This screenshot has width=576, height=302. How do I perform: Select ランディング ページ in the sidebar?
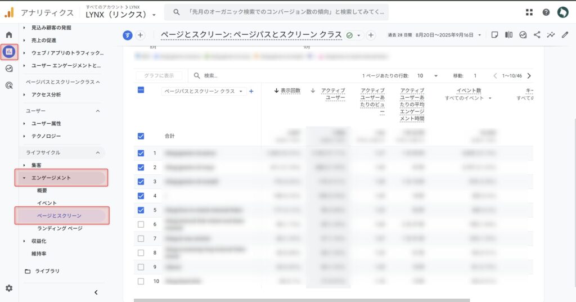[60, 228]
